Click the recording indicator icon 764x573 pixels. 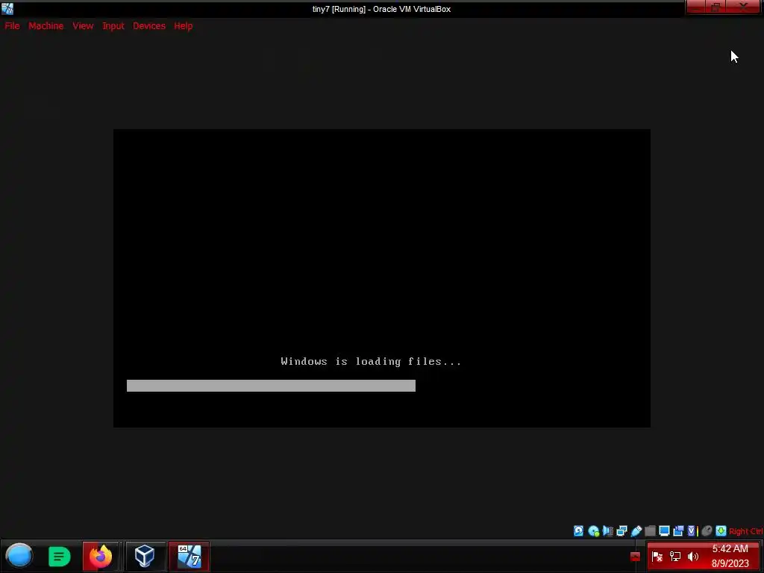click(x=678, y=531)
